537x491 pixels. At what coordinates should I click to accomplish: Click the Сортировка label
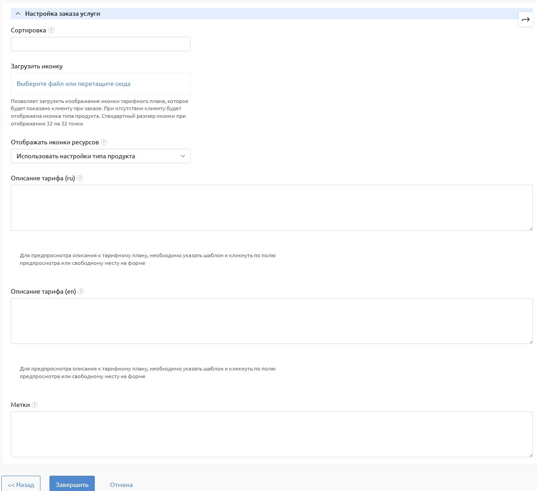[x=28, y=30]
